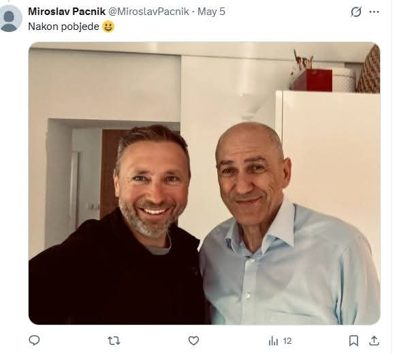Open the three-dot more options menu
This screenshot has width=395, height=354.
click(x=375, y=12)
